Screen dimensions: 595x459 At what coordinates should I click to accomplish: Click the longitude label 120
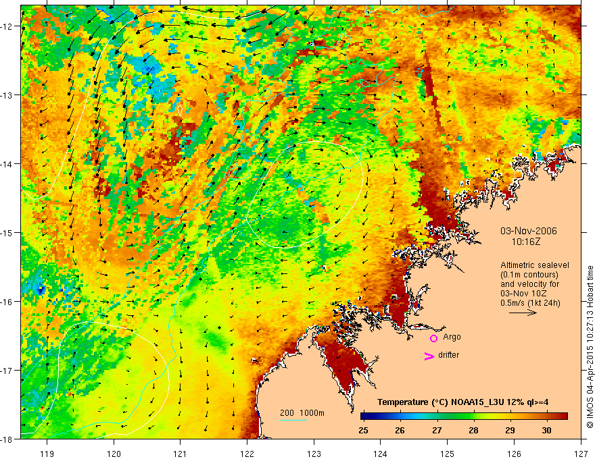click(114, 454)
